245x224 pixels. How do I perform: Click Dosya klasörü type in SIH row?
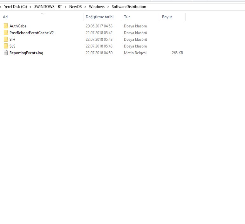(x=135, y=39)
